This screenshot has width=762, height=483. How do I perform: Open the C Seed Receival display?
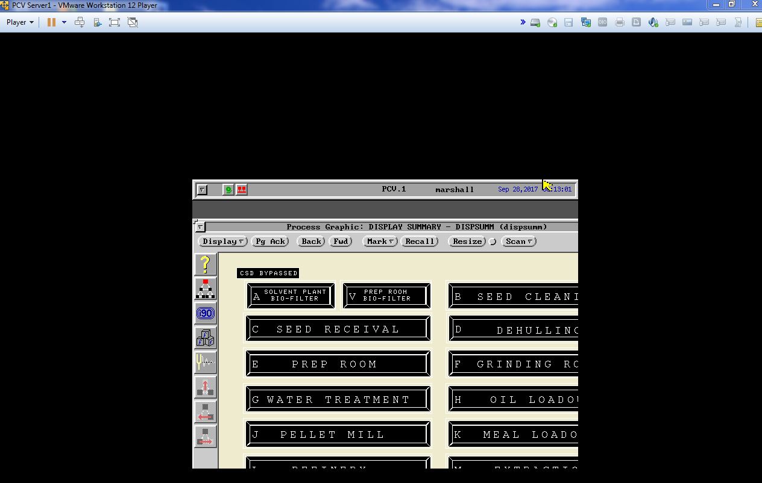coord(338,329)
